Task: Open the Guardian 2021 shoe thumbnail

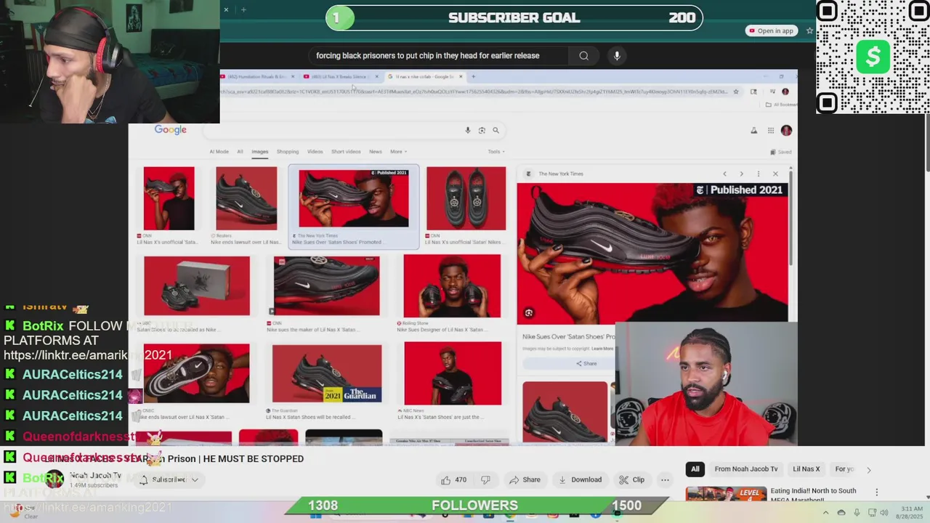Action: click(327, 373)
